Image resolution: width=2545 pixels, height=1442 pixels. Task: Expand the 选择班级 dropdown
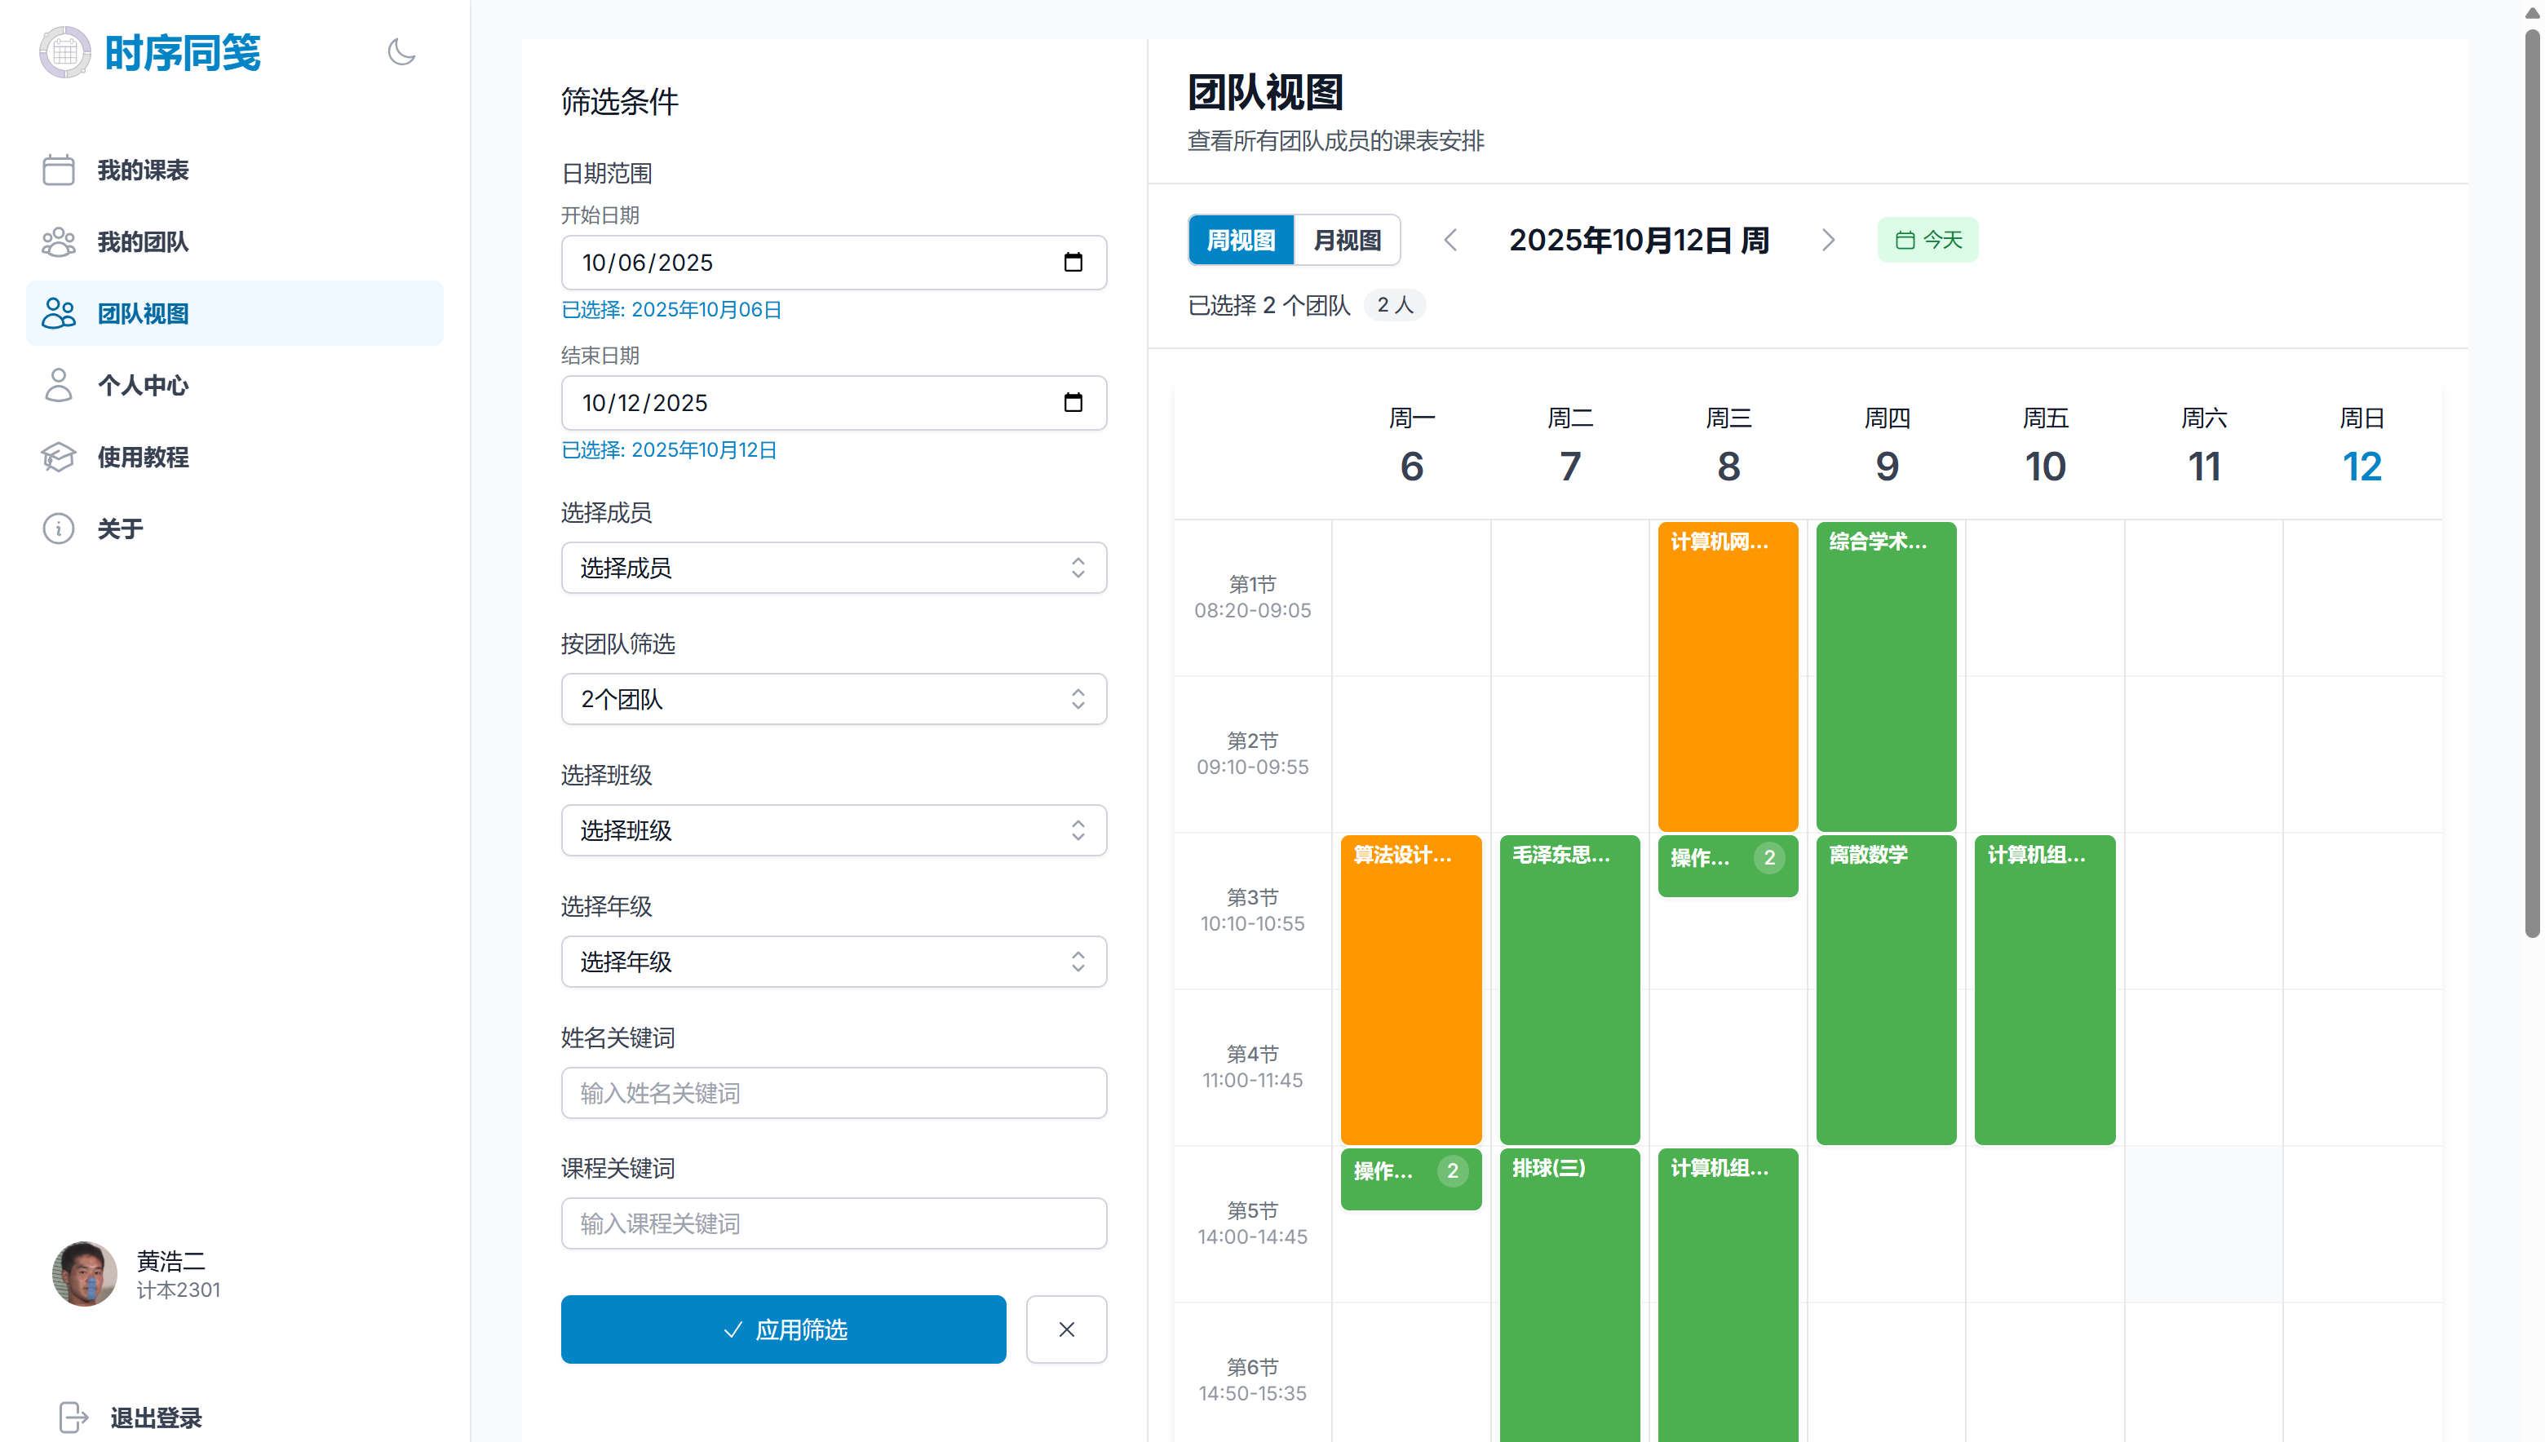click(833, 830)
